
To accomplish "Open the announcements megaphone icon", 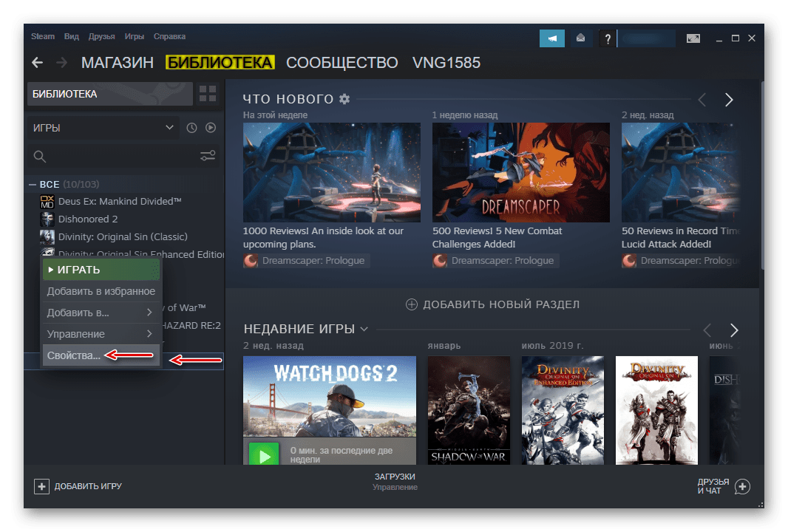I will pos(551,38).
